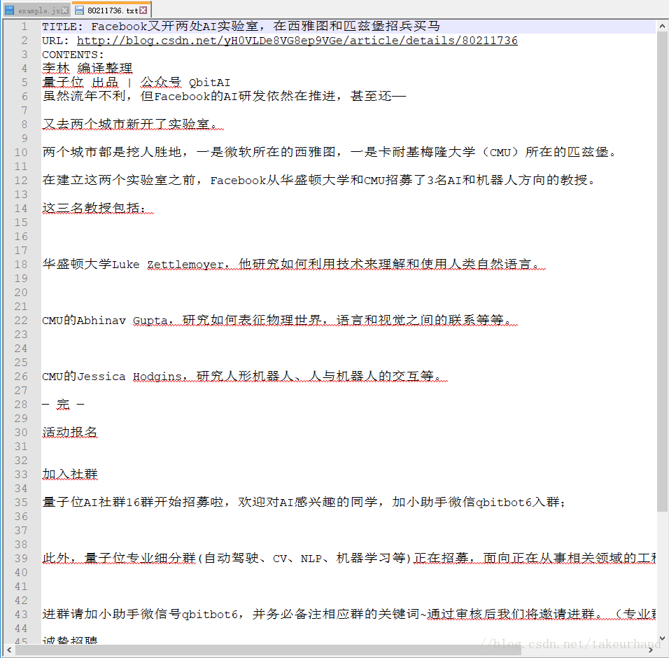Click the text '诚挚招聘' on line 45
The width and height of the screenshot is (669, 658).
click(70, 640)
